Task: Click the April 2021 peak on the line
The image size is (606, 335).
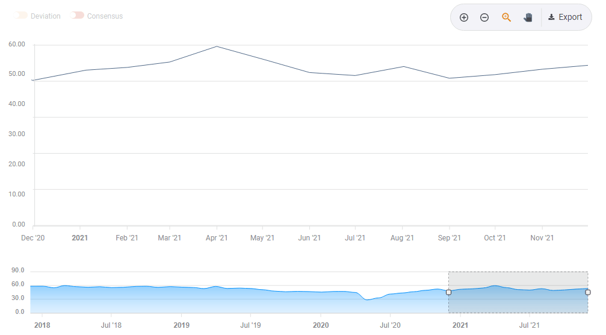Action: [217, 46]
